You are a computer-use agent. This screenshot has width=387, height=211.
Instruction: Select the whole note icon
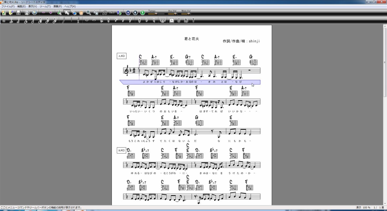point(4,20)
